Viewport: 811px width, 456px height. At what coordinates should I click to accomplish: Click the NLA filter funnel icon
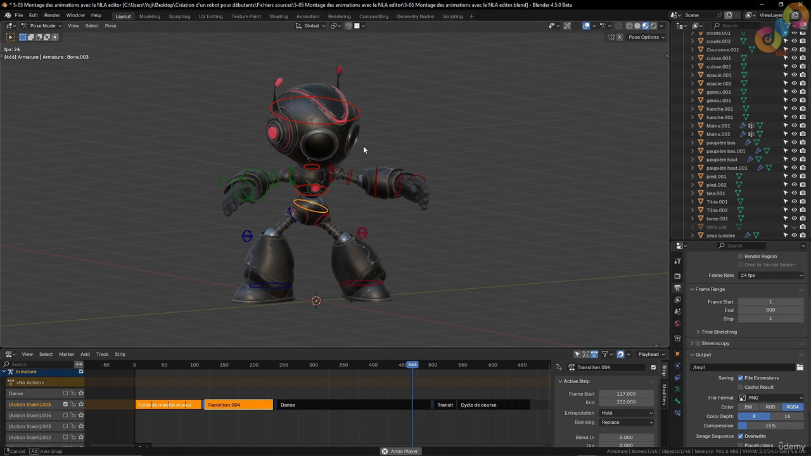coord(604,354)
